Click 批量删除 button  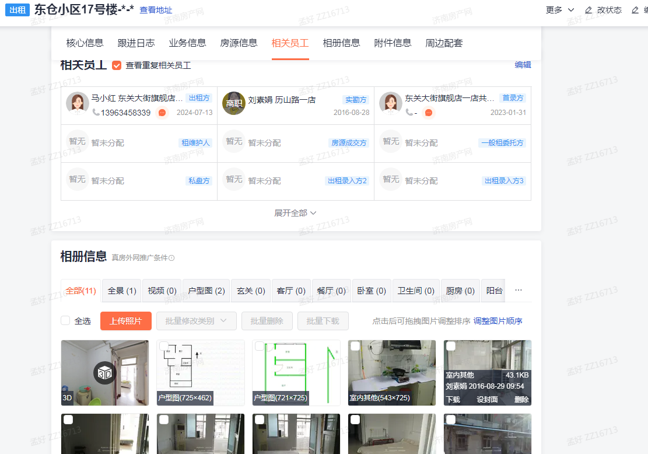pyautogui.click(x=267, y=321)
